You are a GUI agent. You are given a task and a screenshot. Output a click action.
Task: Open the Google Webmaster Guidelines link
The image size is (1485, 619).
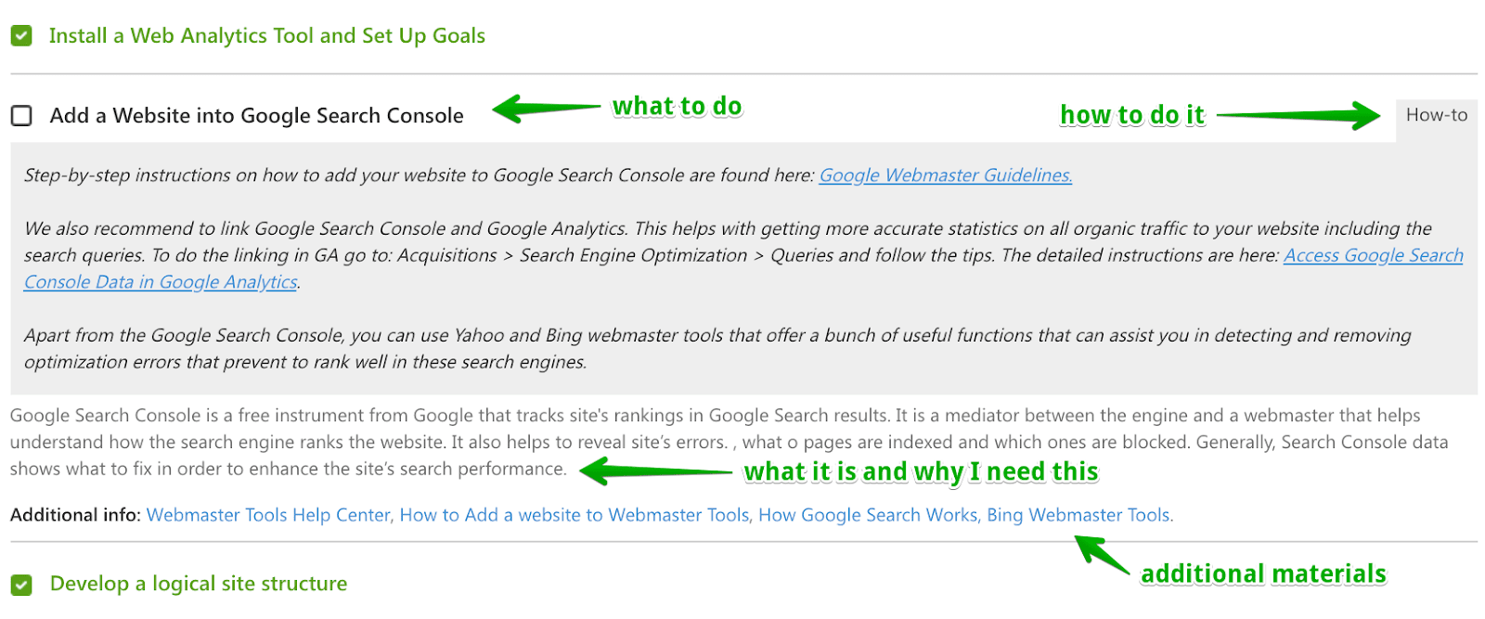(x=946, y=175)
